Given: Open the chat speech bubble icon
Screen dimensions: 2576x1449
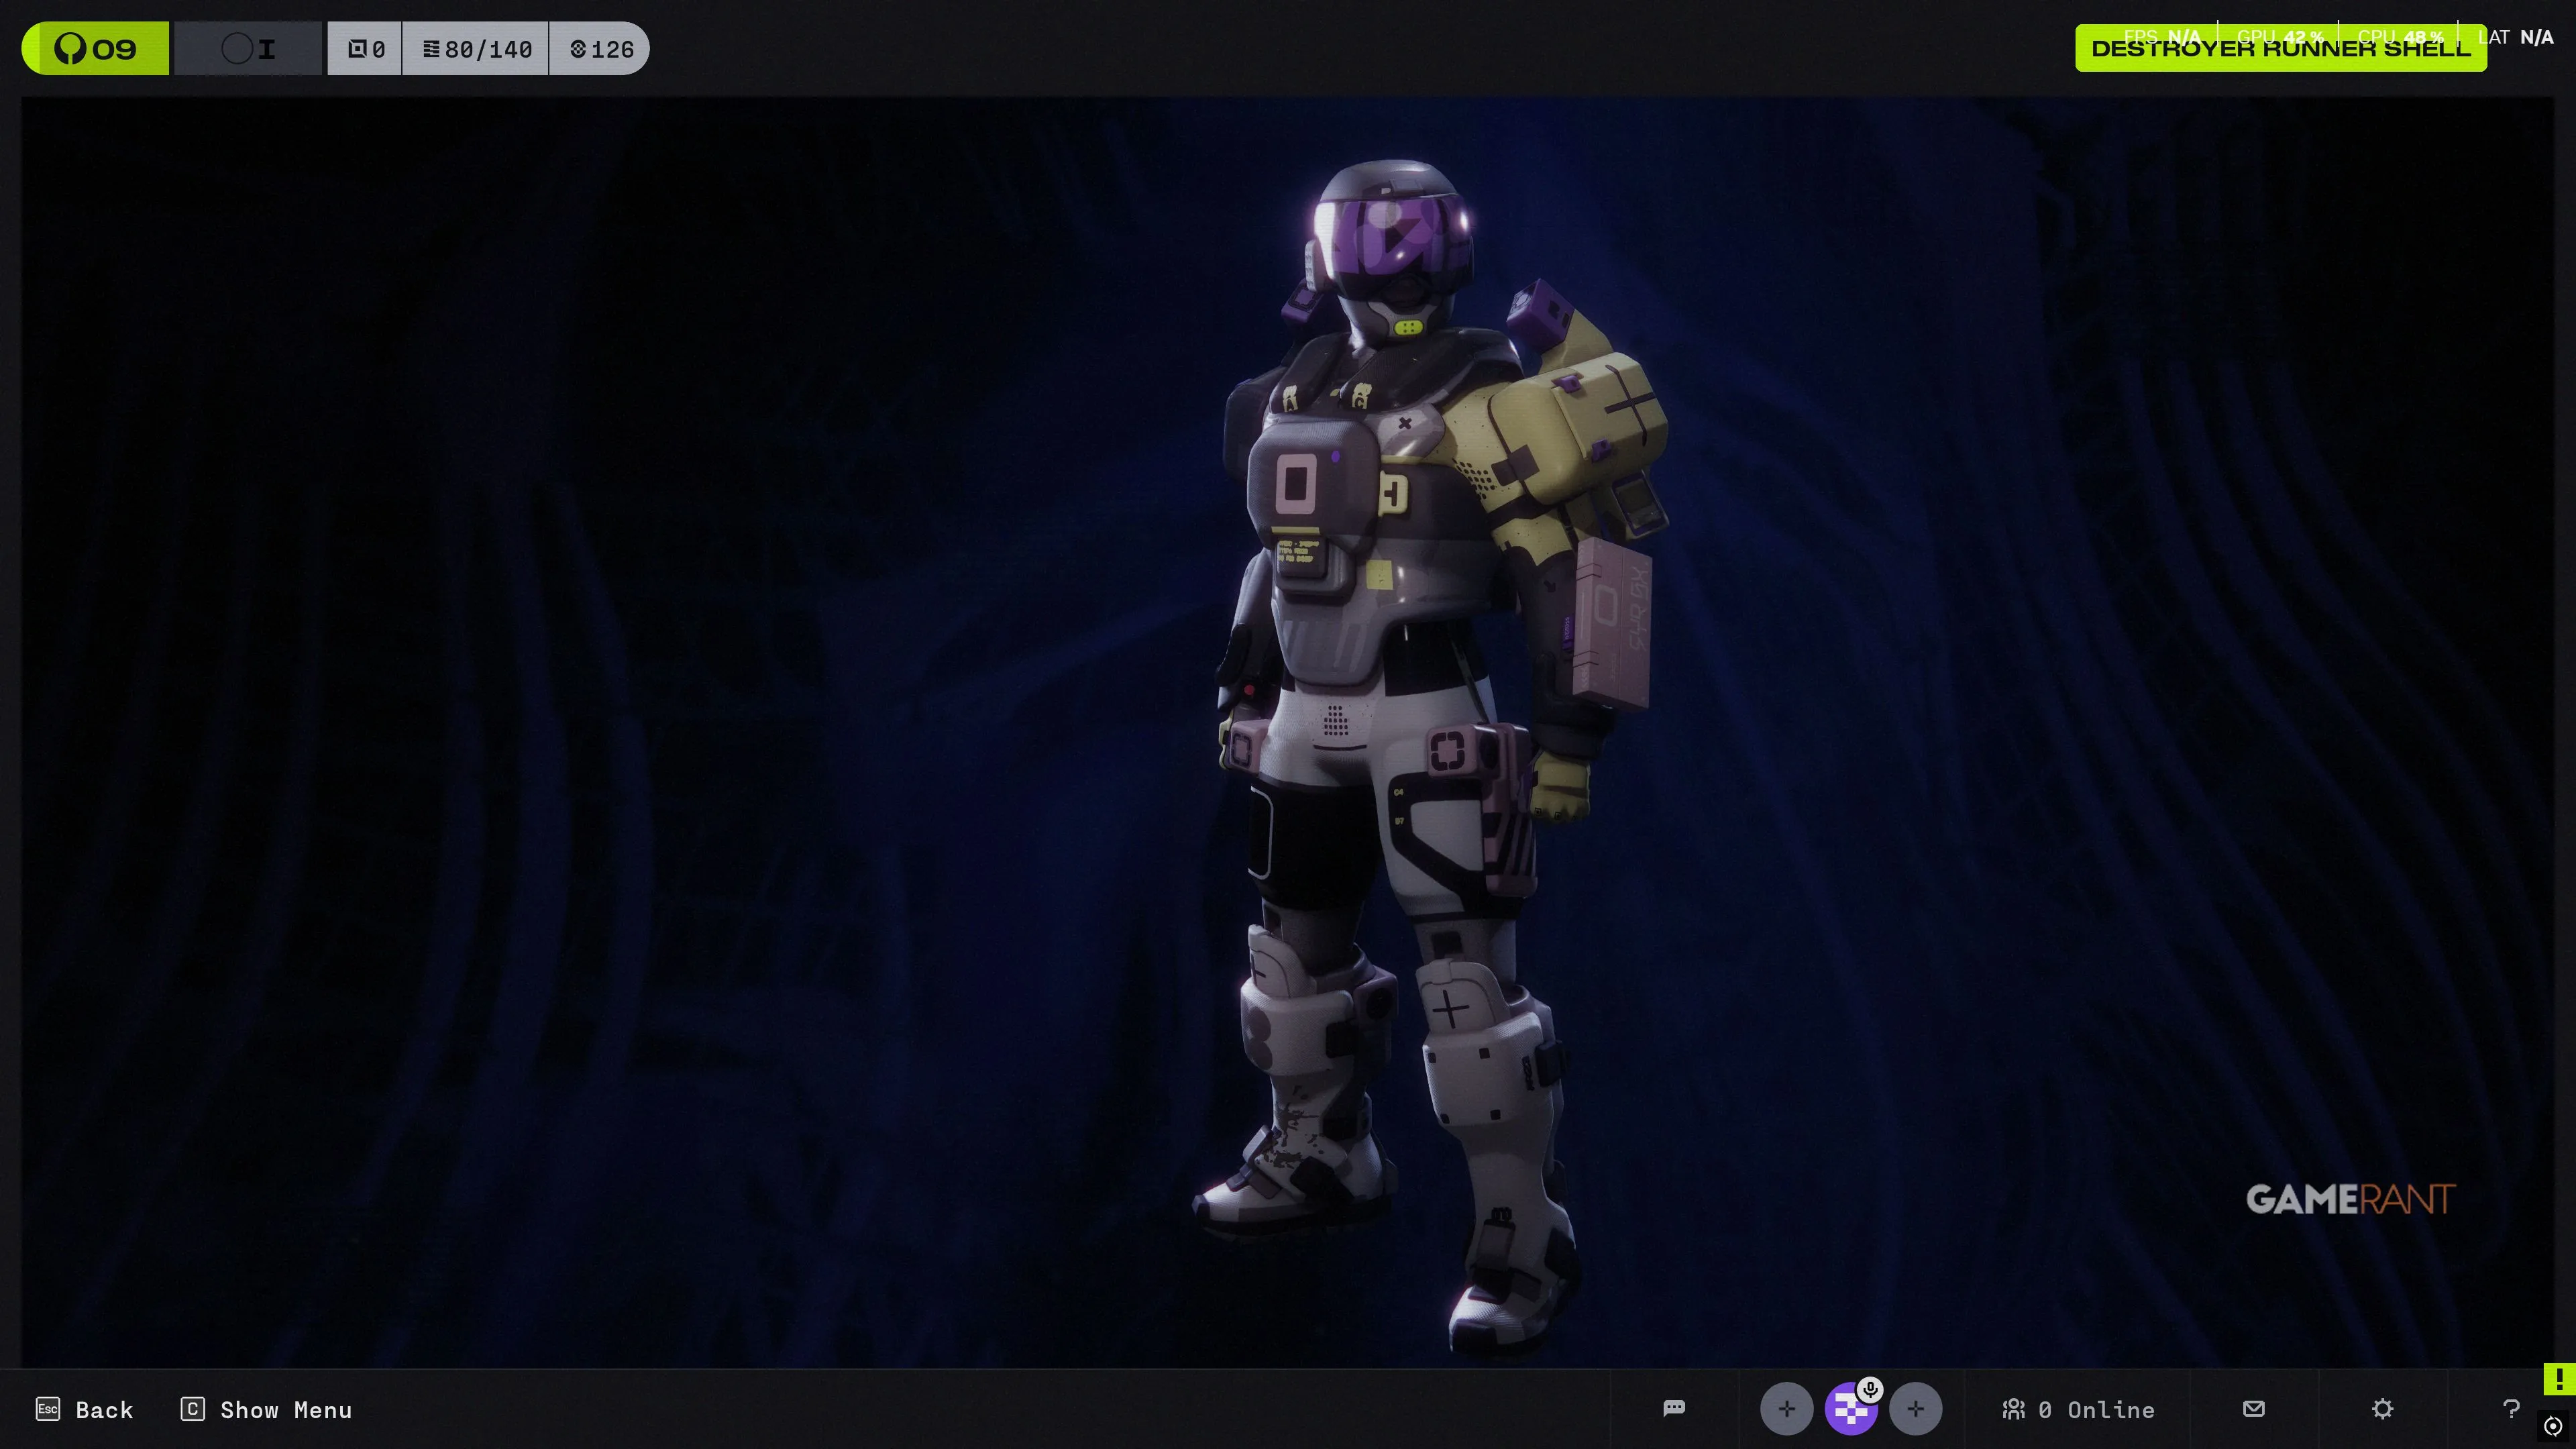Looking at the screenshot, I should point(1674,1408).
